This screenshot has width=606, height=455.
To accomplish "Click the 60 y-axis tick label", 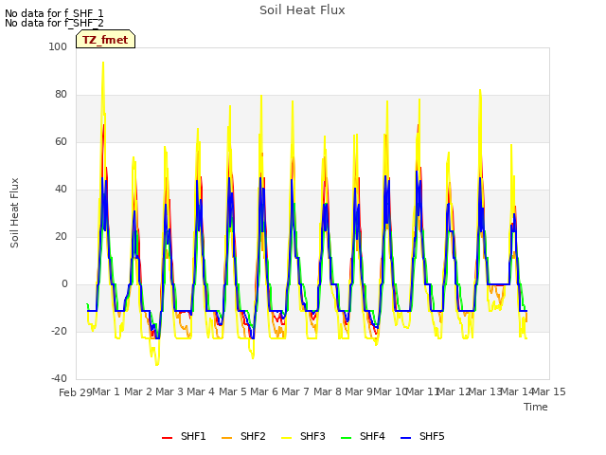I will [x=61, y=141].
